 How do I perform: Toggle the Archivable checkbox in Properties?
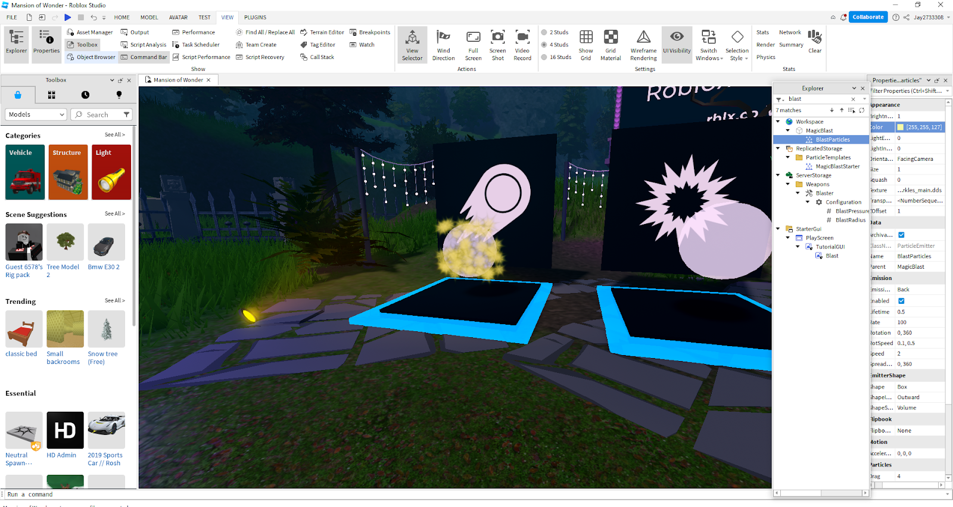click(x=901, y=235)
